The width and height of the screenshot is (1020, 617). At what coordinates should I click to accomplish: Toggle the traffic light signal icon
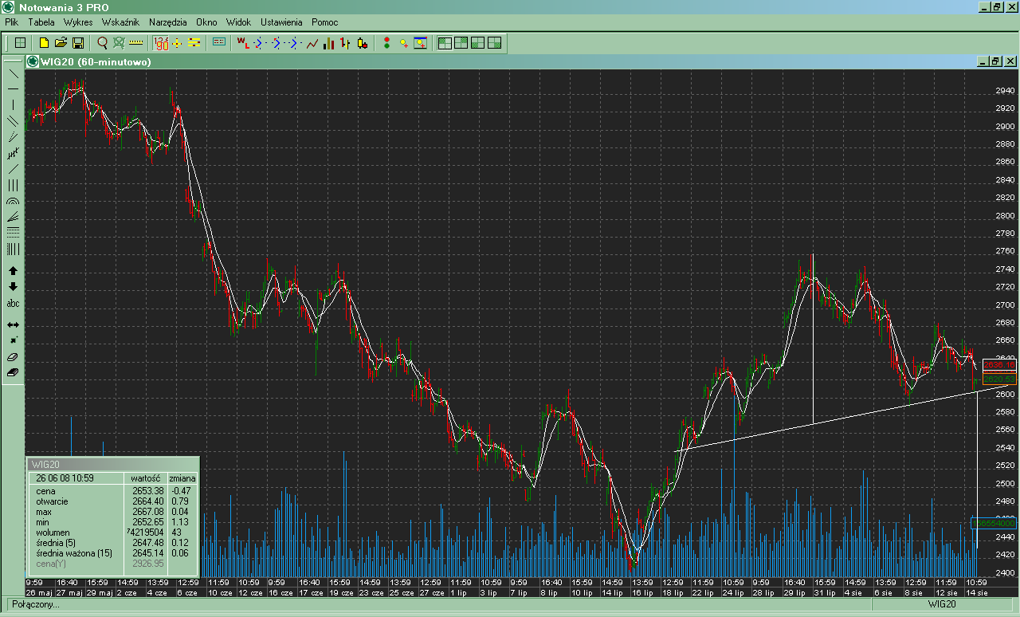(386, 43)
